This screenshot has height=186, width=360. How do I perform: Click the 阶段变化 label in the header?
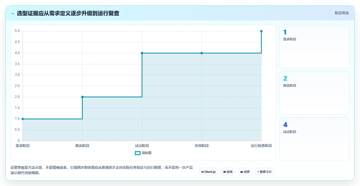[342, 13]
